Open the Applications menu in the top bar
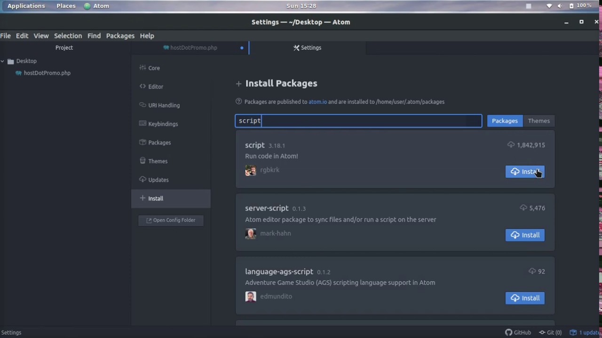 coord(26,6)
